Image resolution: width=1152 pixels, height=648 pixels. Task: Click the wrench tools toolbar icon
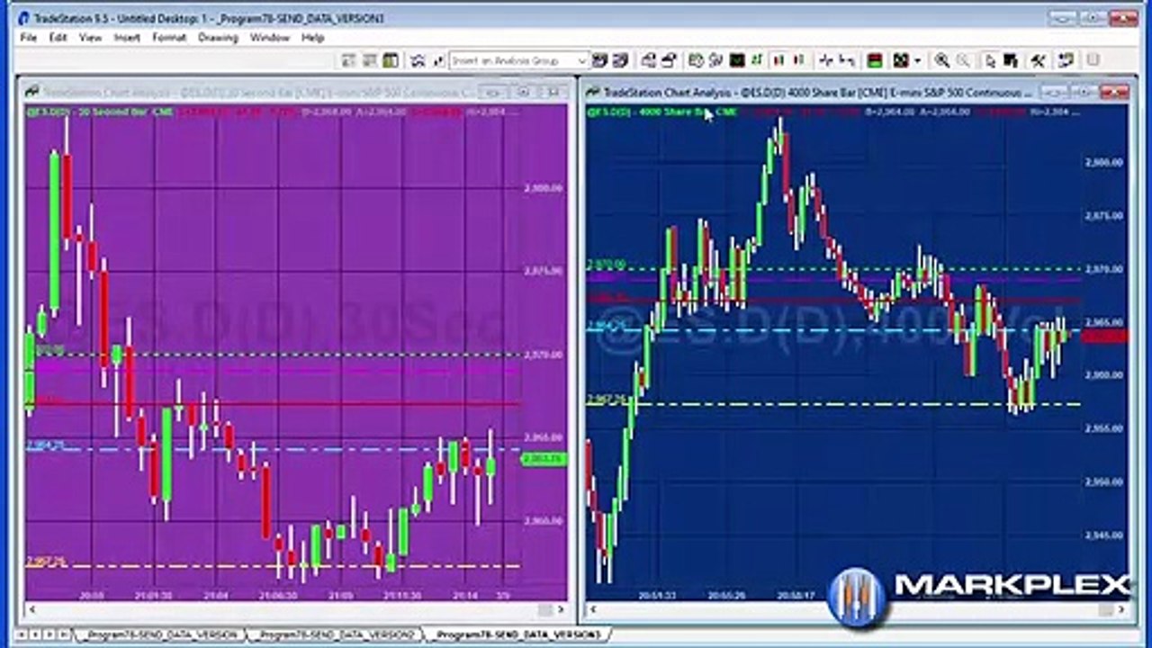click(x=1038, y=60)
